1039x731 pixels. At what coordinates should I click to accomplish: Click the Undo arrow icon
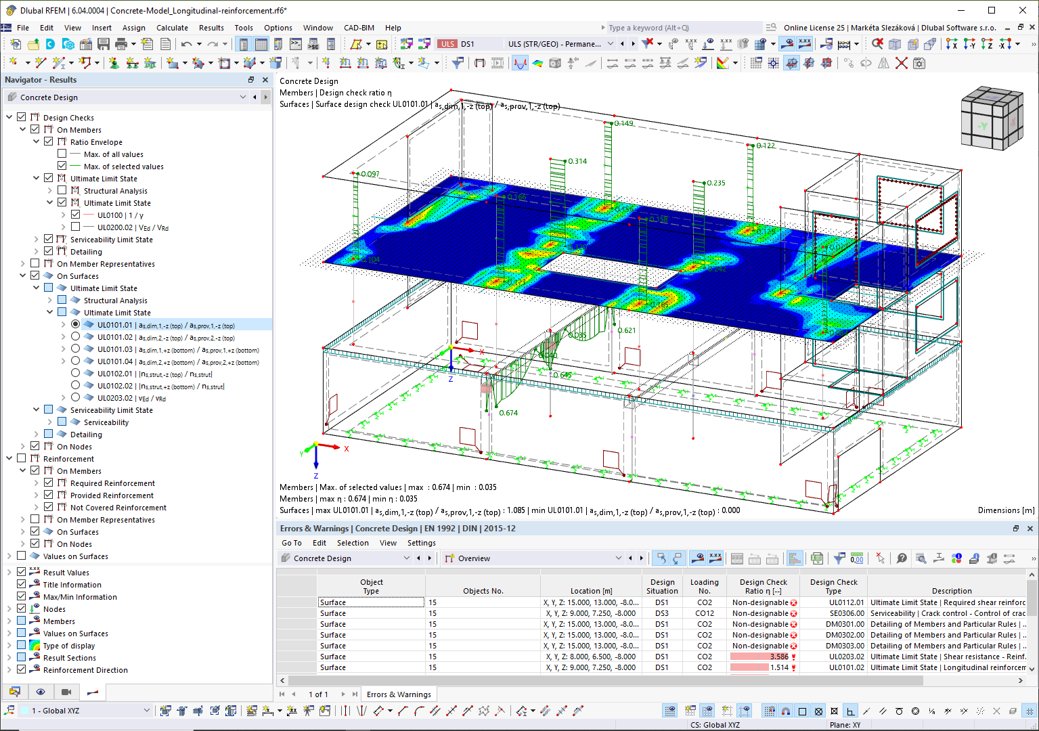coord(186,44)
